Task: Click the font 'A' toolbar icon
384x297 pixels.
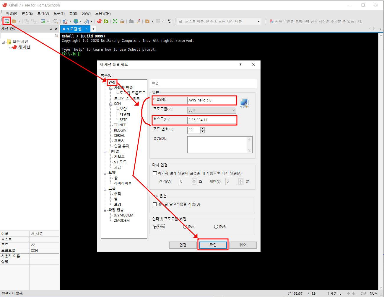Action: click(x=87, y=21)
